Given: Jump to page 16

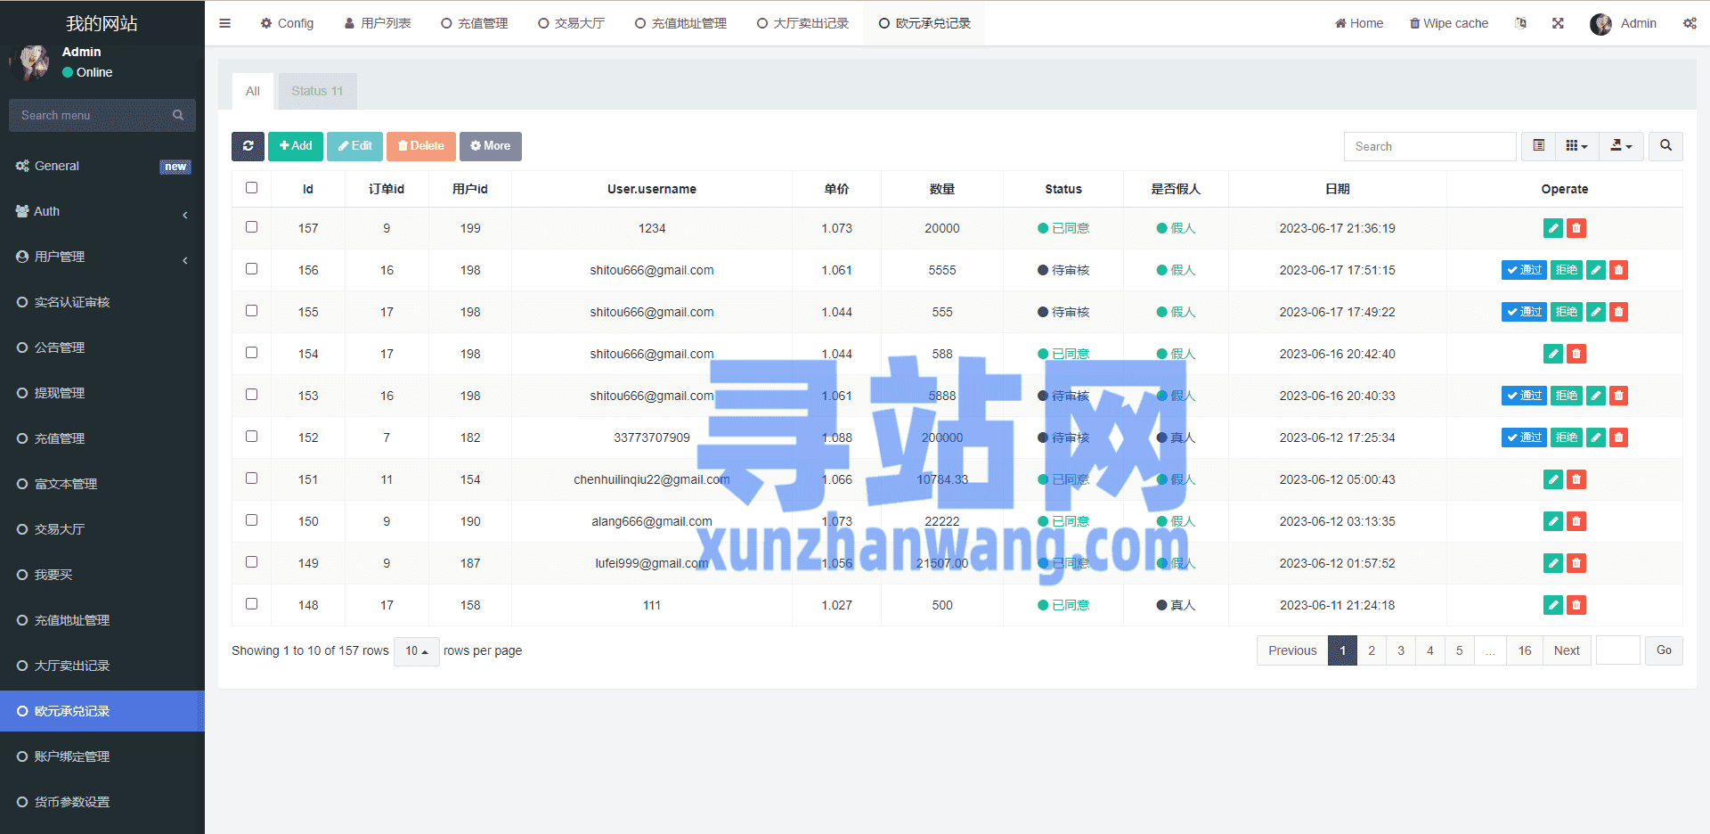Looking at the screenshot, I should click(1525, 650).
